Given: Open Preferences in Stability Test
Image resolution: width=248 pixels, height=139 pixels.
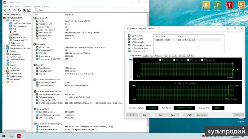Looking at the screenshot, I should pyautogui.click(x=202, y=115).
